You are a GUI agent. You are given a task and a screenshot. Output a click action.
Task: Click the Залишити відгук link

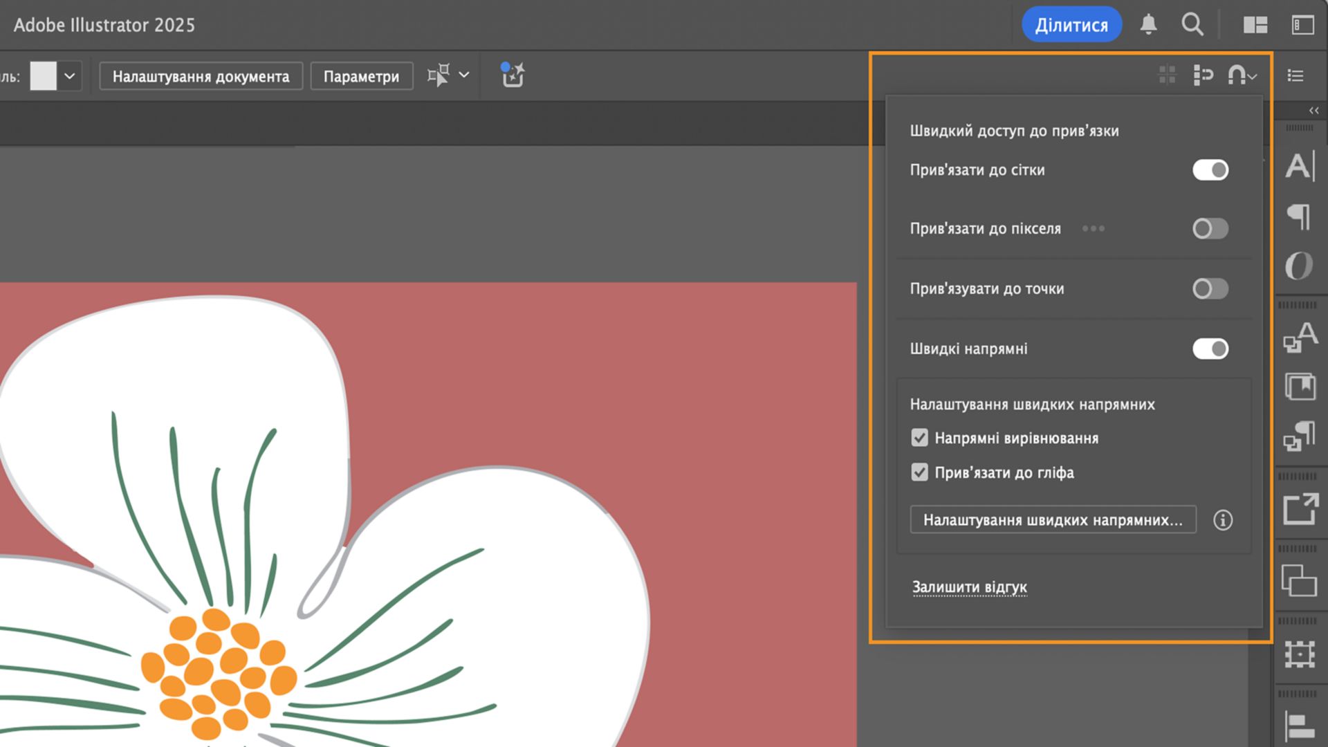(969, 587)
